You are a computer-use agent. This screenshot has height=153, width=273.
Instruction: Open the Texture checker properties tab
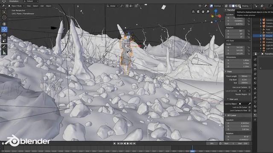[255, 110]
